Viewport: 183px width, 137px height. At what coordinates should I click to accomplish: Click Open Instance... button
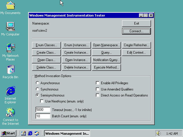pos(76,60)
